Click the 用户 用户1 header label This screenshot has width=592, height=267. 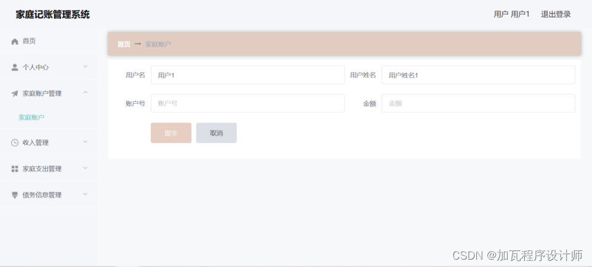pyautogui.click(x=511, y=14)
